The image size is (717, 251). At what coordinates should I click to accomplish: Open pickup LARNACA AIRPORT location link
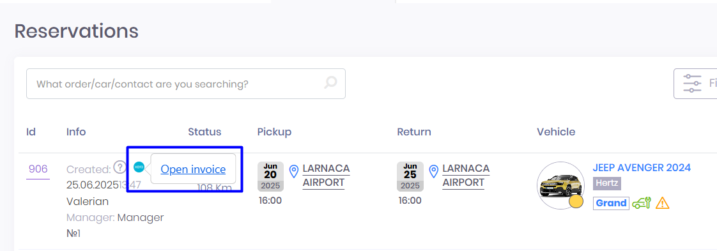(326, 175)
